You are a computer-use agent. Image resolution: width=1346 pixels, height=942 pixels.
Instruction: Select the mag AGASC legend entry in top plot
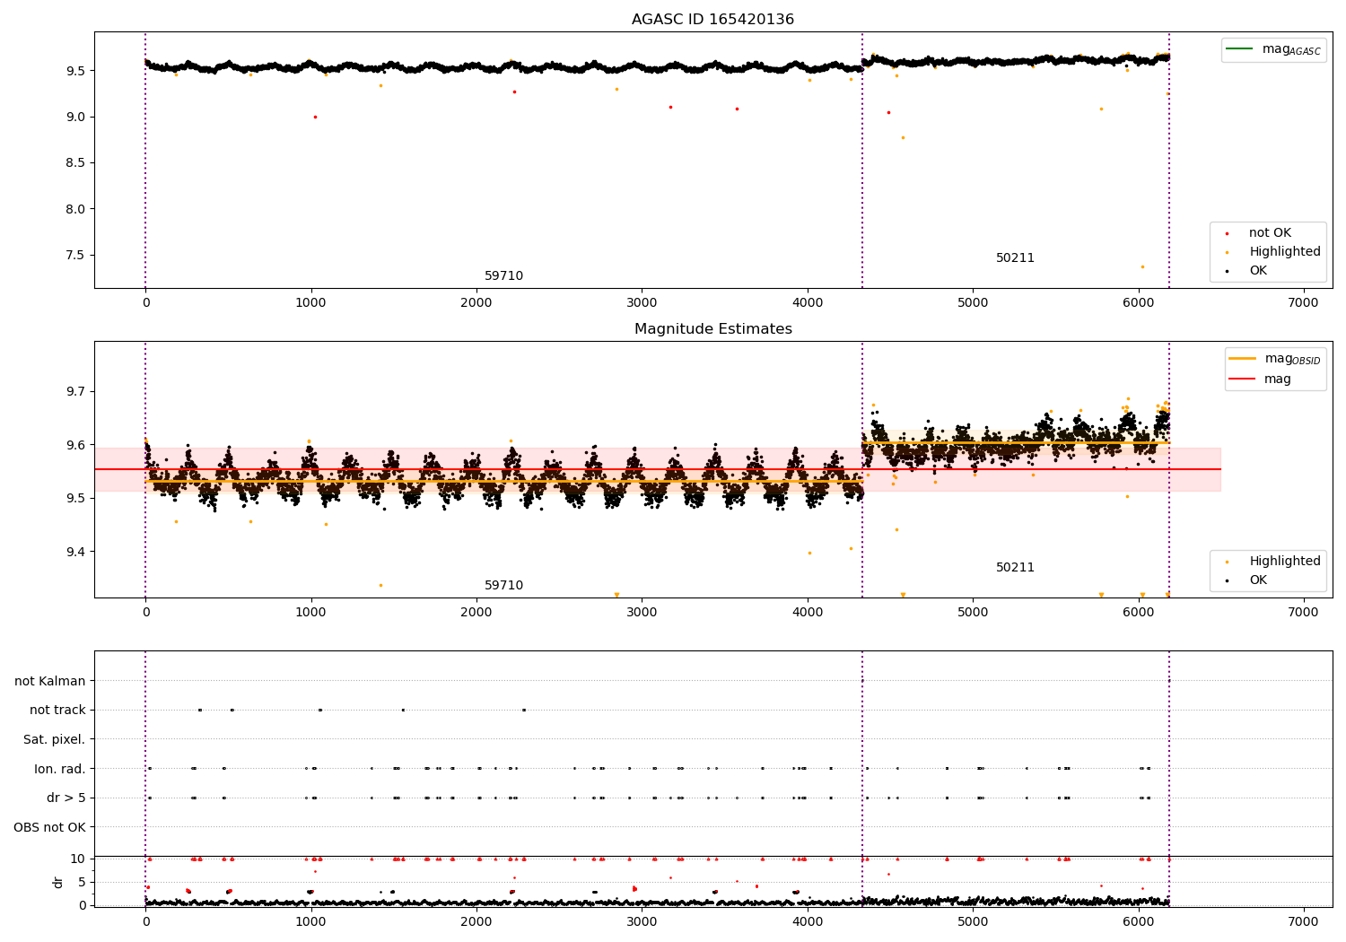(1273, 49)
